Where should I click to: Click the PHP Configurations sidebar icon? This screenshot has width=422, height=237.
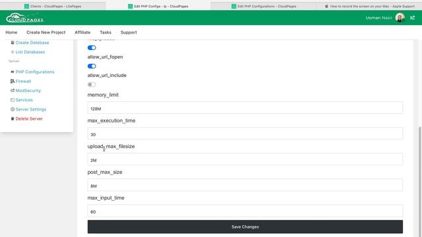click(x=13, y=72)
